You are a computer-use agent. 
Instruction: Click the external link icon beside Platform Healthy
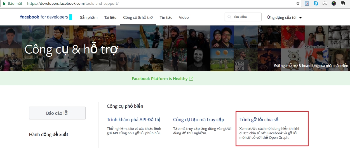pyautogui.click(x=191, y=79)
